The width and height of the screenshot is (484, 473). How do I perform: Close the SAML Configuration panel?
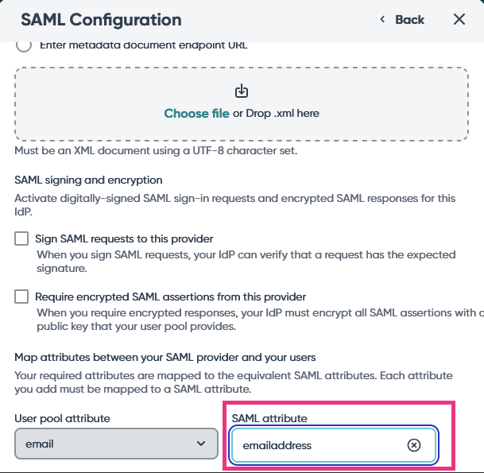(x=459, y=20)
